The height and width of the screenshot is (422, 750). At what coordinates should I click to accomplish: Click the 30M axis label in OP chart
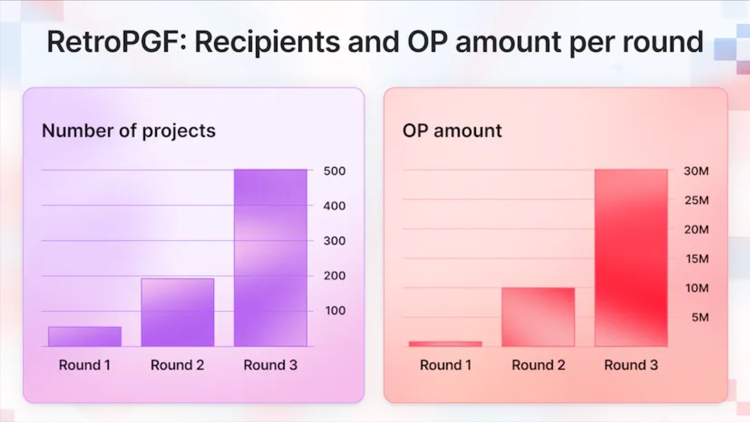(696, 171)
